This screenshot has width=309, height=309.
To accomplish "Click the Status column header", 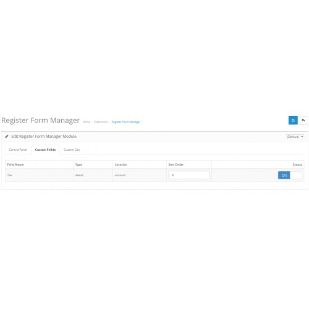I will (x=297, y=164).
